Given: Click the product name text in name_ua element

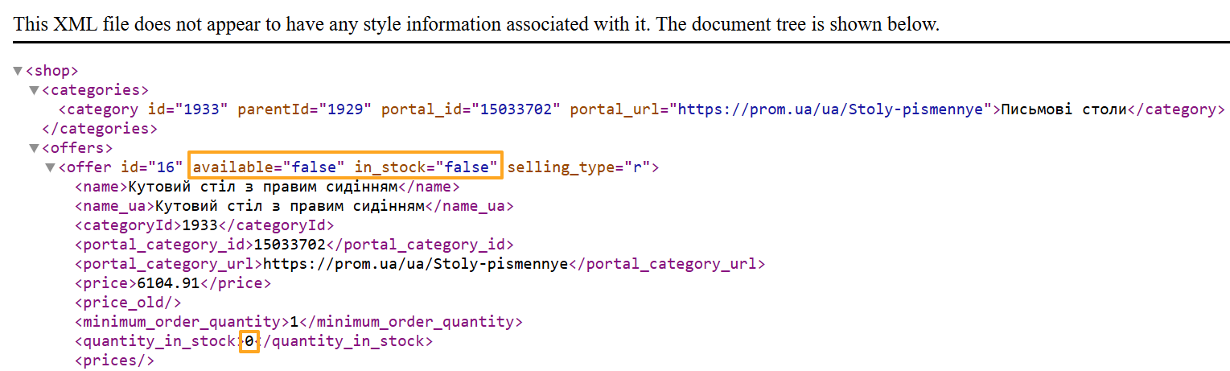Looking at the screenshot, I should click(x=290, y=206).
